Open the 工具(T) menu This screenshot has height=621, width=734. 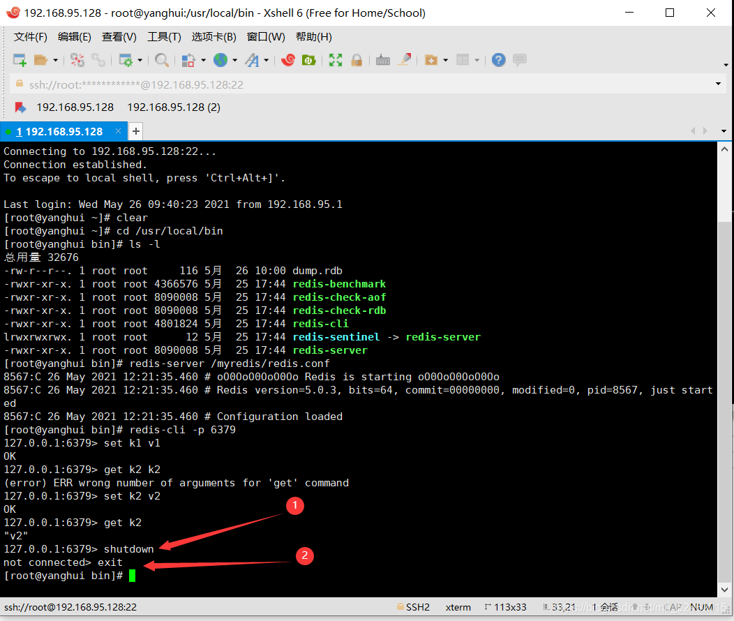coord(164,37)
